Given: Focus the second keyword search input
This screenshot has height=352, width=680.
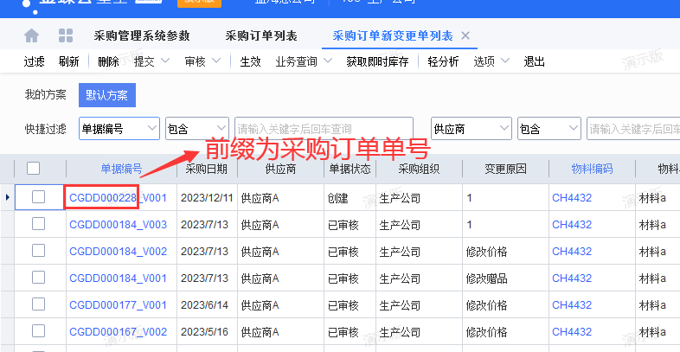Looking at the screenshot, I should click(633, 128).
